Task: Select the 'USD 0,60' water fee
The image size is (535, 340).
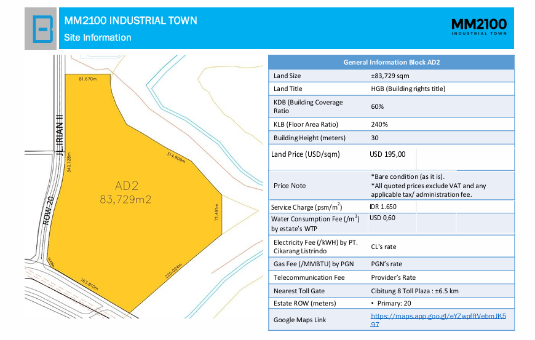Action: [382, 218]
